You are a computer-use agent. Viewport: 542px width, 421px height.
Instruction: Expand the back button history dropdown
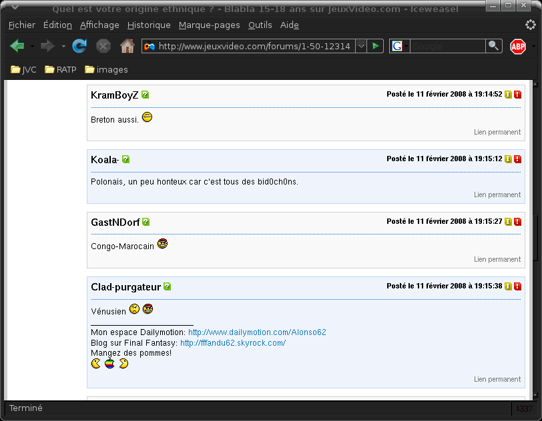(x=32, y=46)
